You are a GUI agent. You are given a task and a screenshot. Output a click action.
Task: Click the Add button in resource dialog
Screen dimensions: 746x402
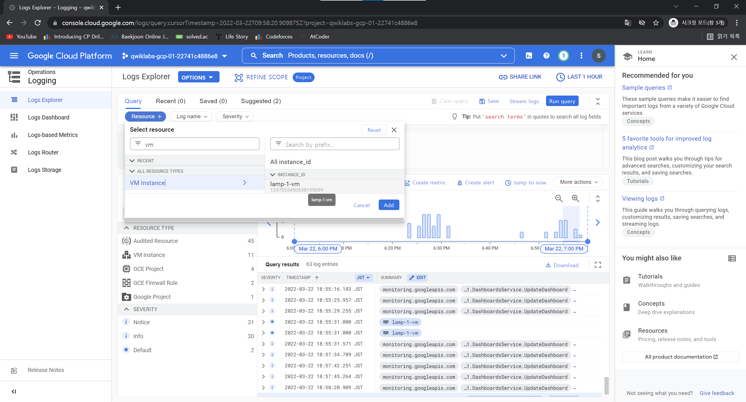389,205
